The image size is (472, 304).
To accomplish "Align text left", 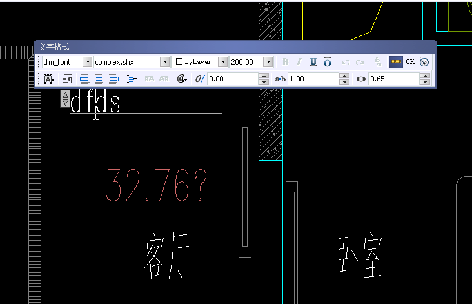I will point(84,79).
